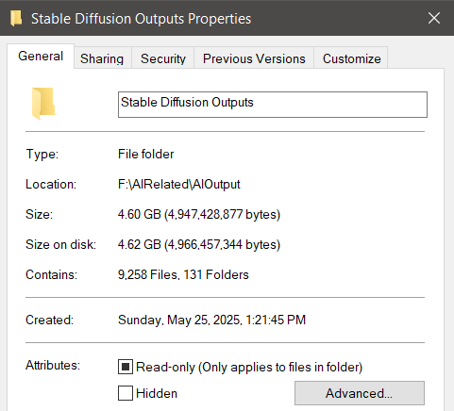Click the Stable Diffusion Outputs name field
The image size is (454, 411).
273,105
